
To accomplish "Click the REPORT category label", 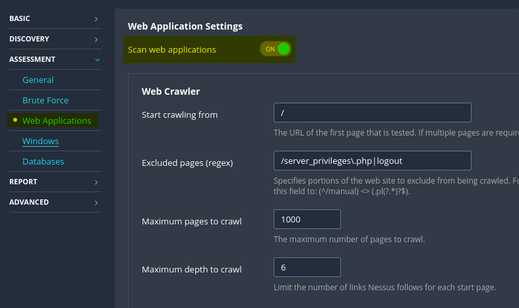I will [x=23, y=182].
